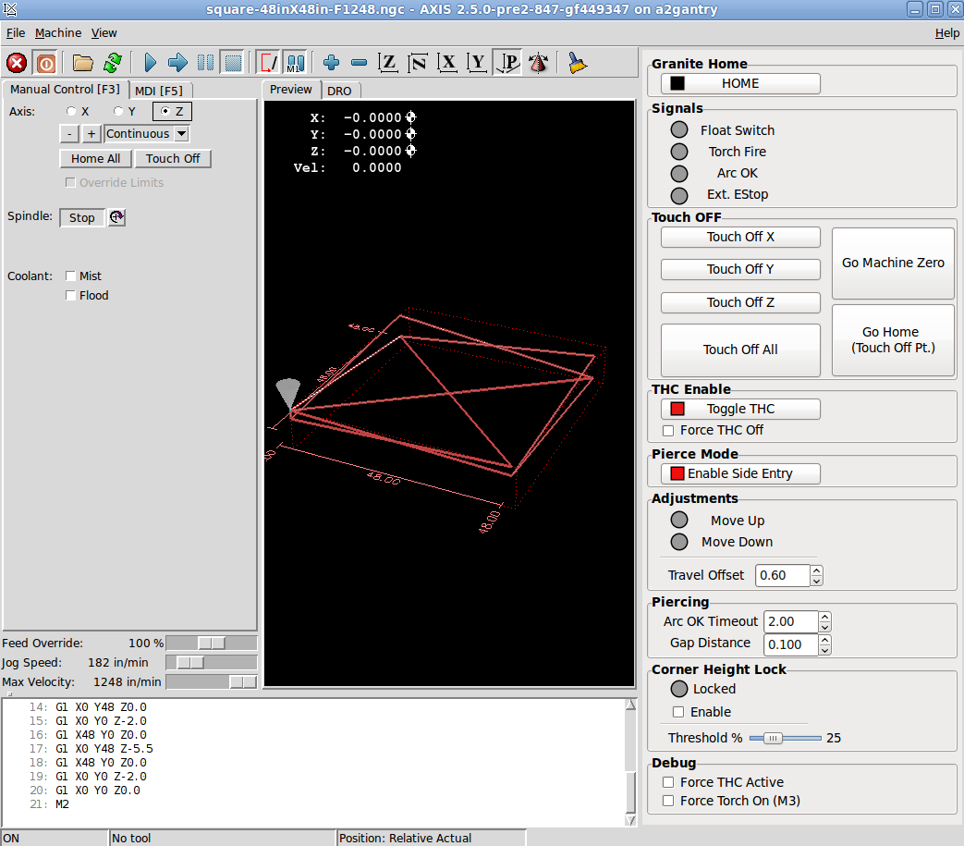Click the Home All button

click(95, 159)
